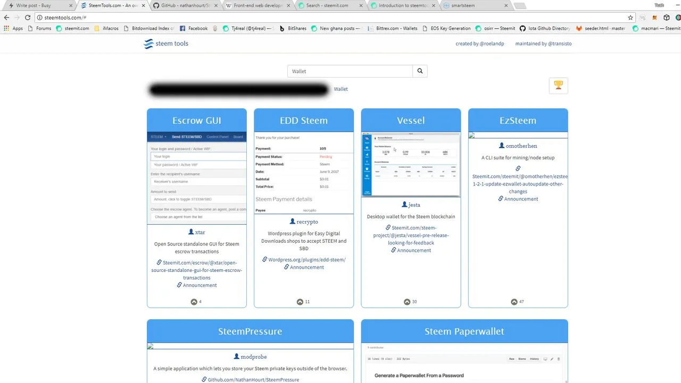
Task: Close the smartsteem tab
Action: [506, 5]
